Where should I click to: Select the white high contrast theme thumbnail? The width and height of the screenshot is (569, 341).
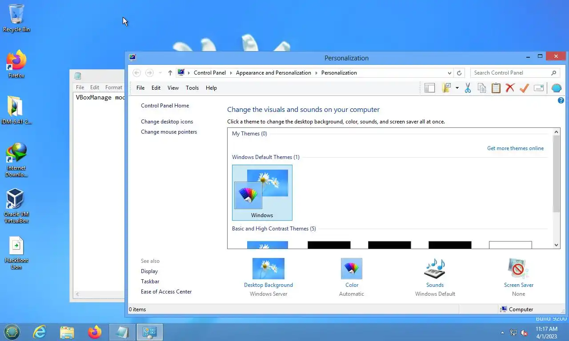[x=510, y=245]
